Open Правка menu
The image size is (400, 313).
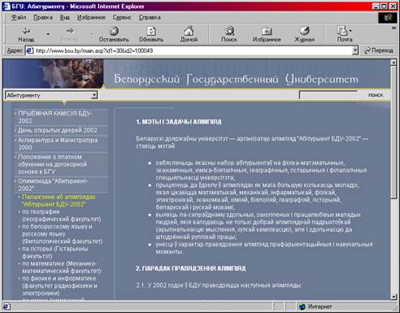[43, 17]
